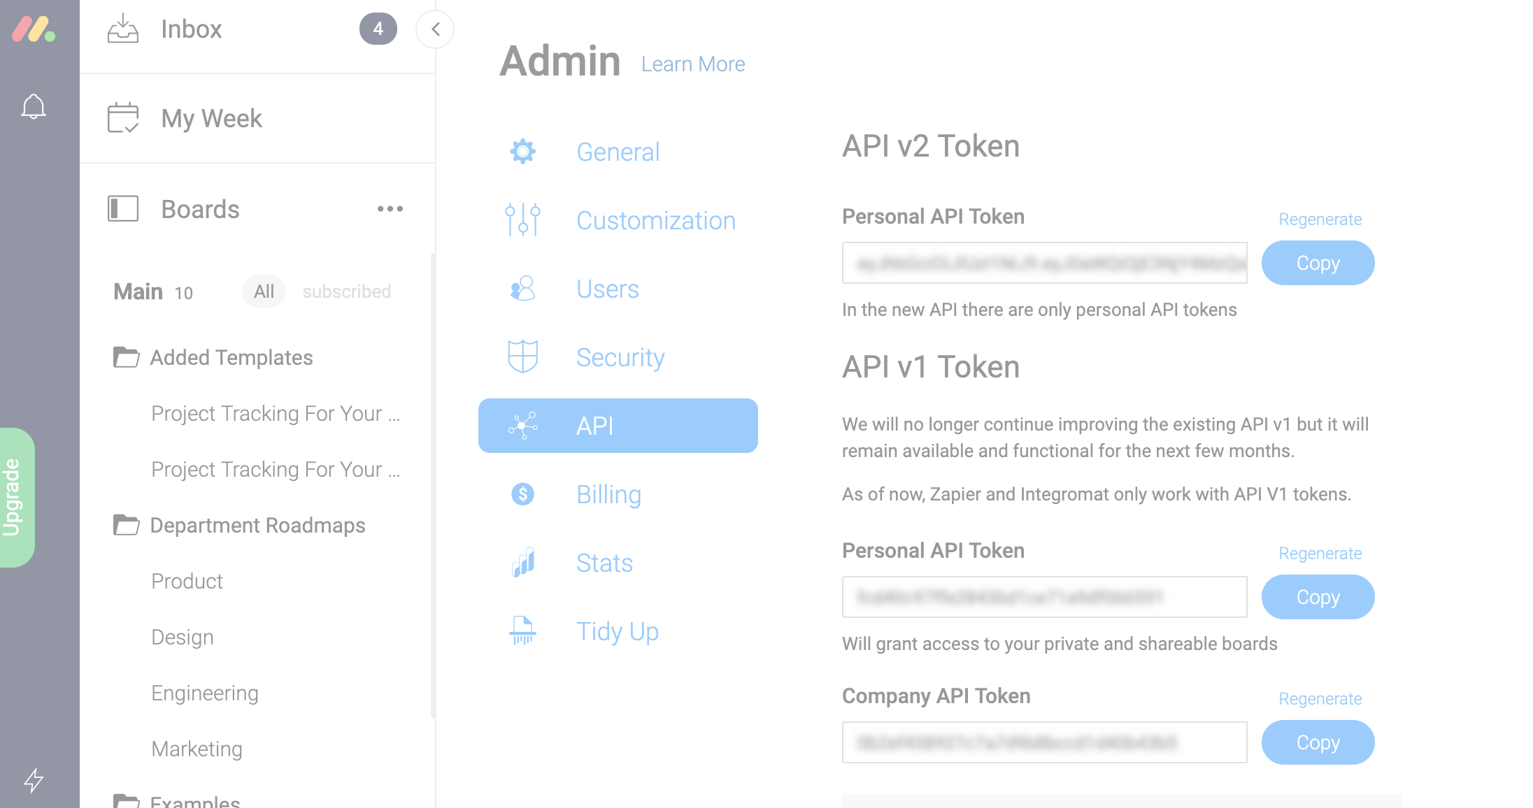The image size is (1533, 808).
Task: Switch filter to subscribed boards
Action: click(x=346, y=291)
